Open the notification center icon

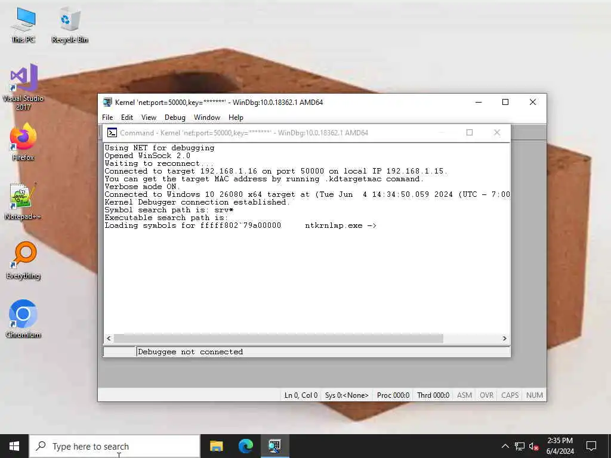pyautogui.click(x=591, y=446)
